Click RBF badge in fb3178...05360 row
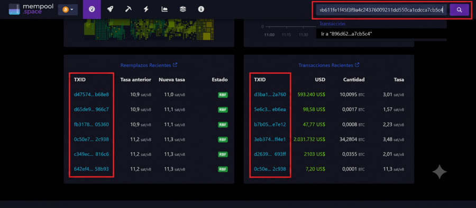The height and width of the screenshot is (208, 476). pyautogui.click(x=223, y=125)
